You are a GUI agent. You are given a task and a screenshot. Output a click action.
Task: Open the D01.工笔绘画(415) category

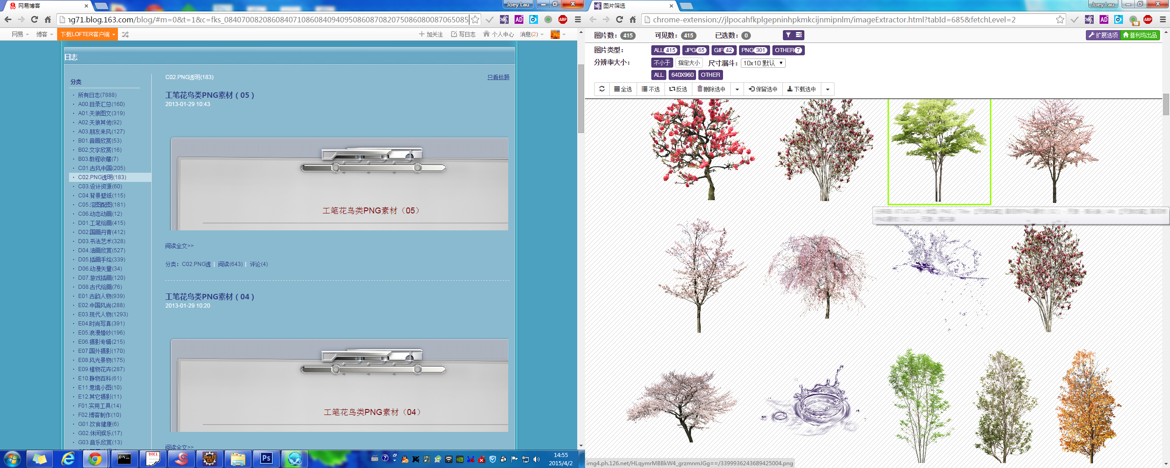pyautogui.click(x=101, y=223)
